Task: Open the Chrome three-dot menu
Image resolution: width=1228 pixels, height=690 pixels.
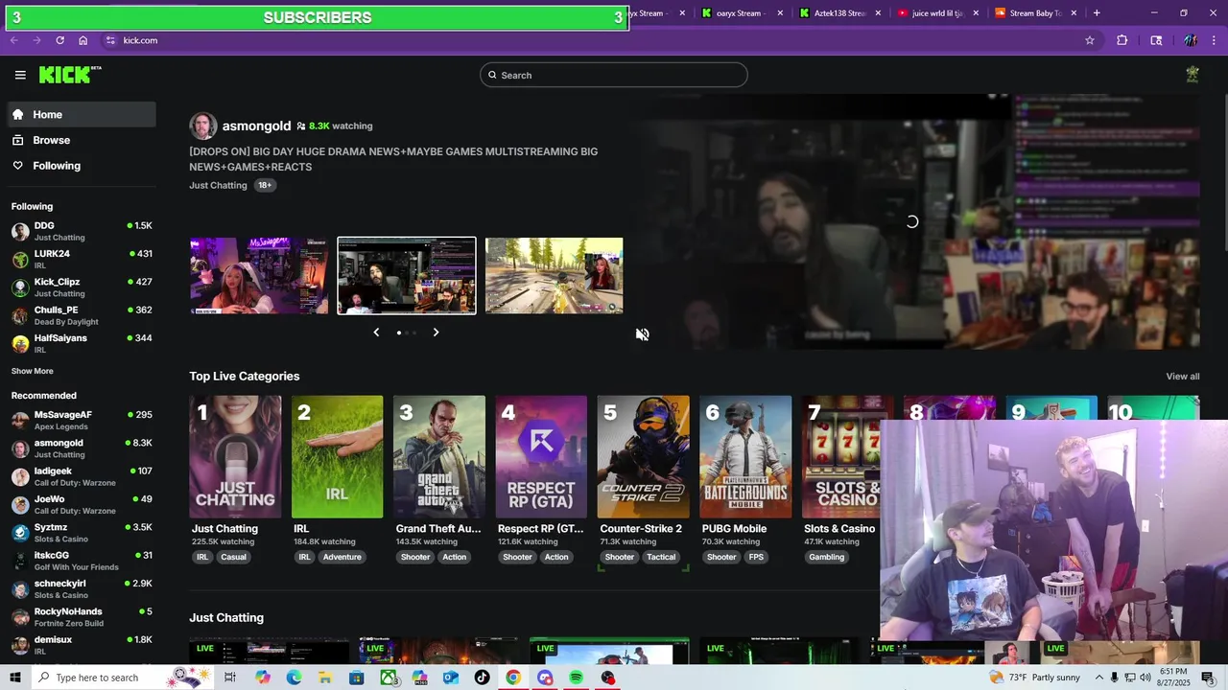Action: [1215, 40]
